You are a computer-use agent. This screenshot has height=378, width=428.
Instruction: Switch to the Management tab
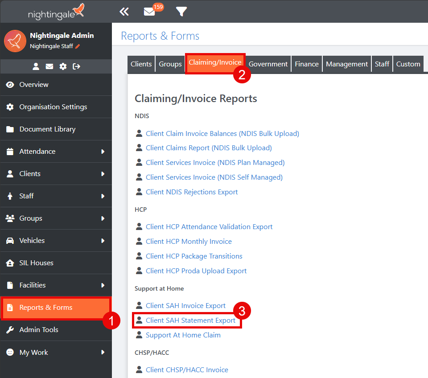347,64
